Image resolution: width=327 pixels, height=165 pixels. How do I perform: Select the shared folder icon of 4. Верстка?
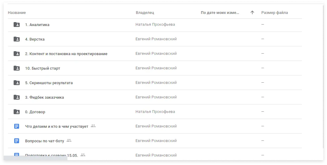16,39
